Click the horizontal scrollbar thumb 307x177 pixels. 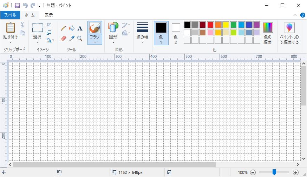tap(115, 164)
